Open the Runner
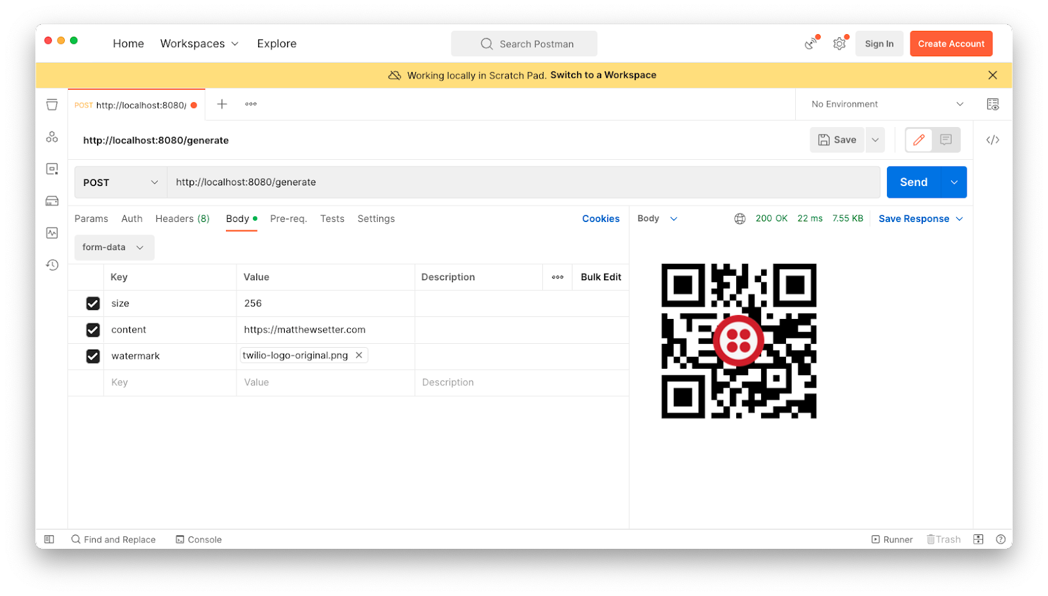1048x596 pixels. (891, 540)
